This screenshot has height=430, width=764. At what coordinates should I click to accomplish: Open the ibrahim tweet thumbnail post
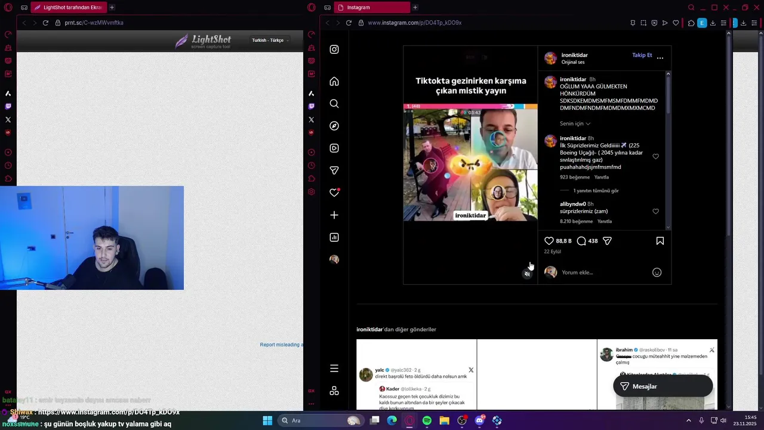coord(657,374)
